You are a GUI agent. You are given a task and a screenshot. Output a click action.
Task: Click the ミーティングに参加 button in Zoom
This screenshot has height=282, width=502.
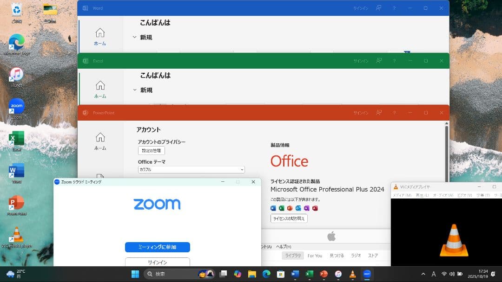tap(157, 247)
